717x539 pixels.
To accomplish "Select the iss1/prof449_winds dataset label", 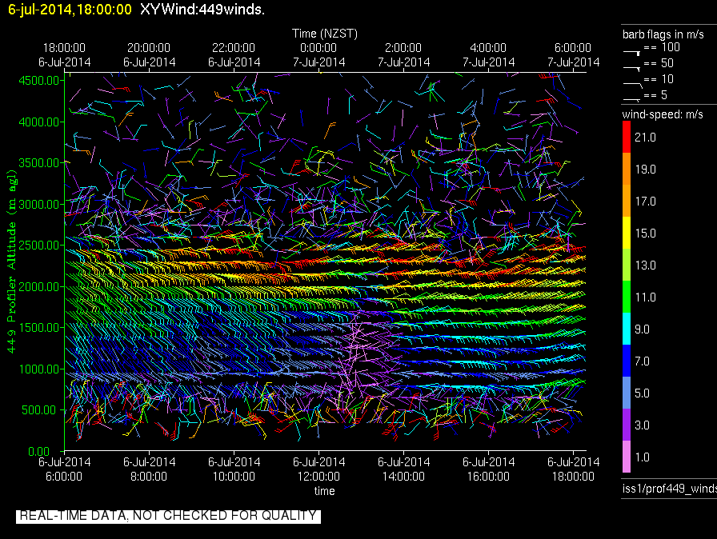I will tap(669, 489).
